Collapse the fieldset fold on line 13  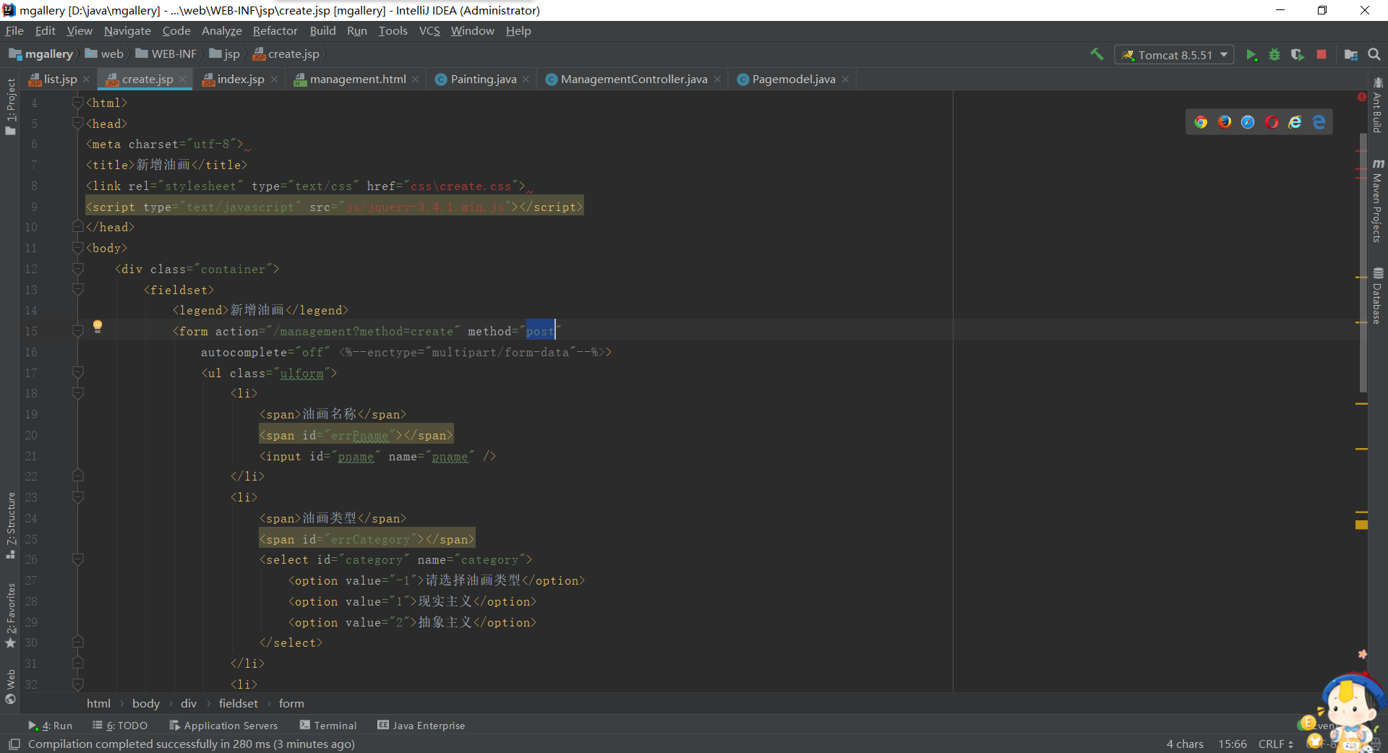78,290
